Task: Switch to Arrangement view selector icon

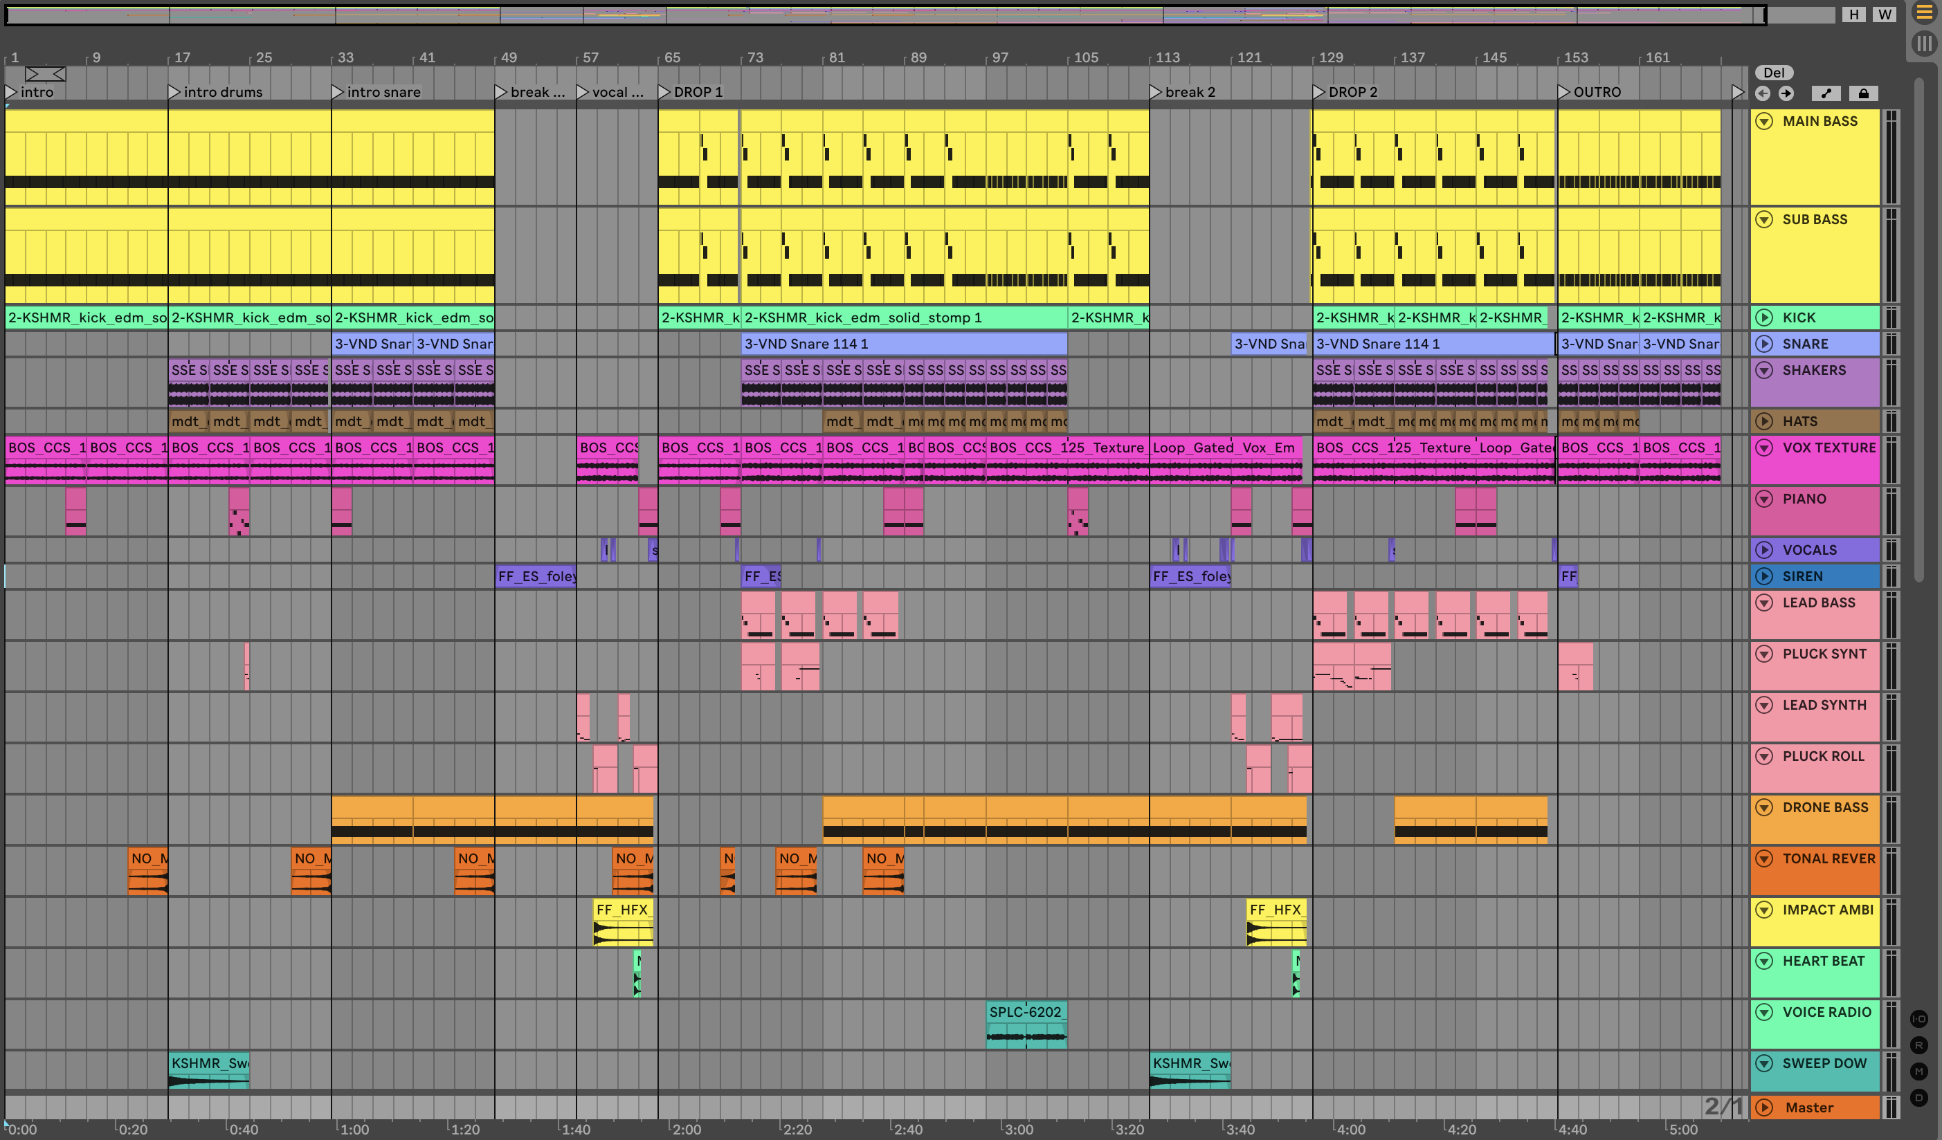Action: coord(1923,13)
